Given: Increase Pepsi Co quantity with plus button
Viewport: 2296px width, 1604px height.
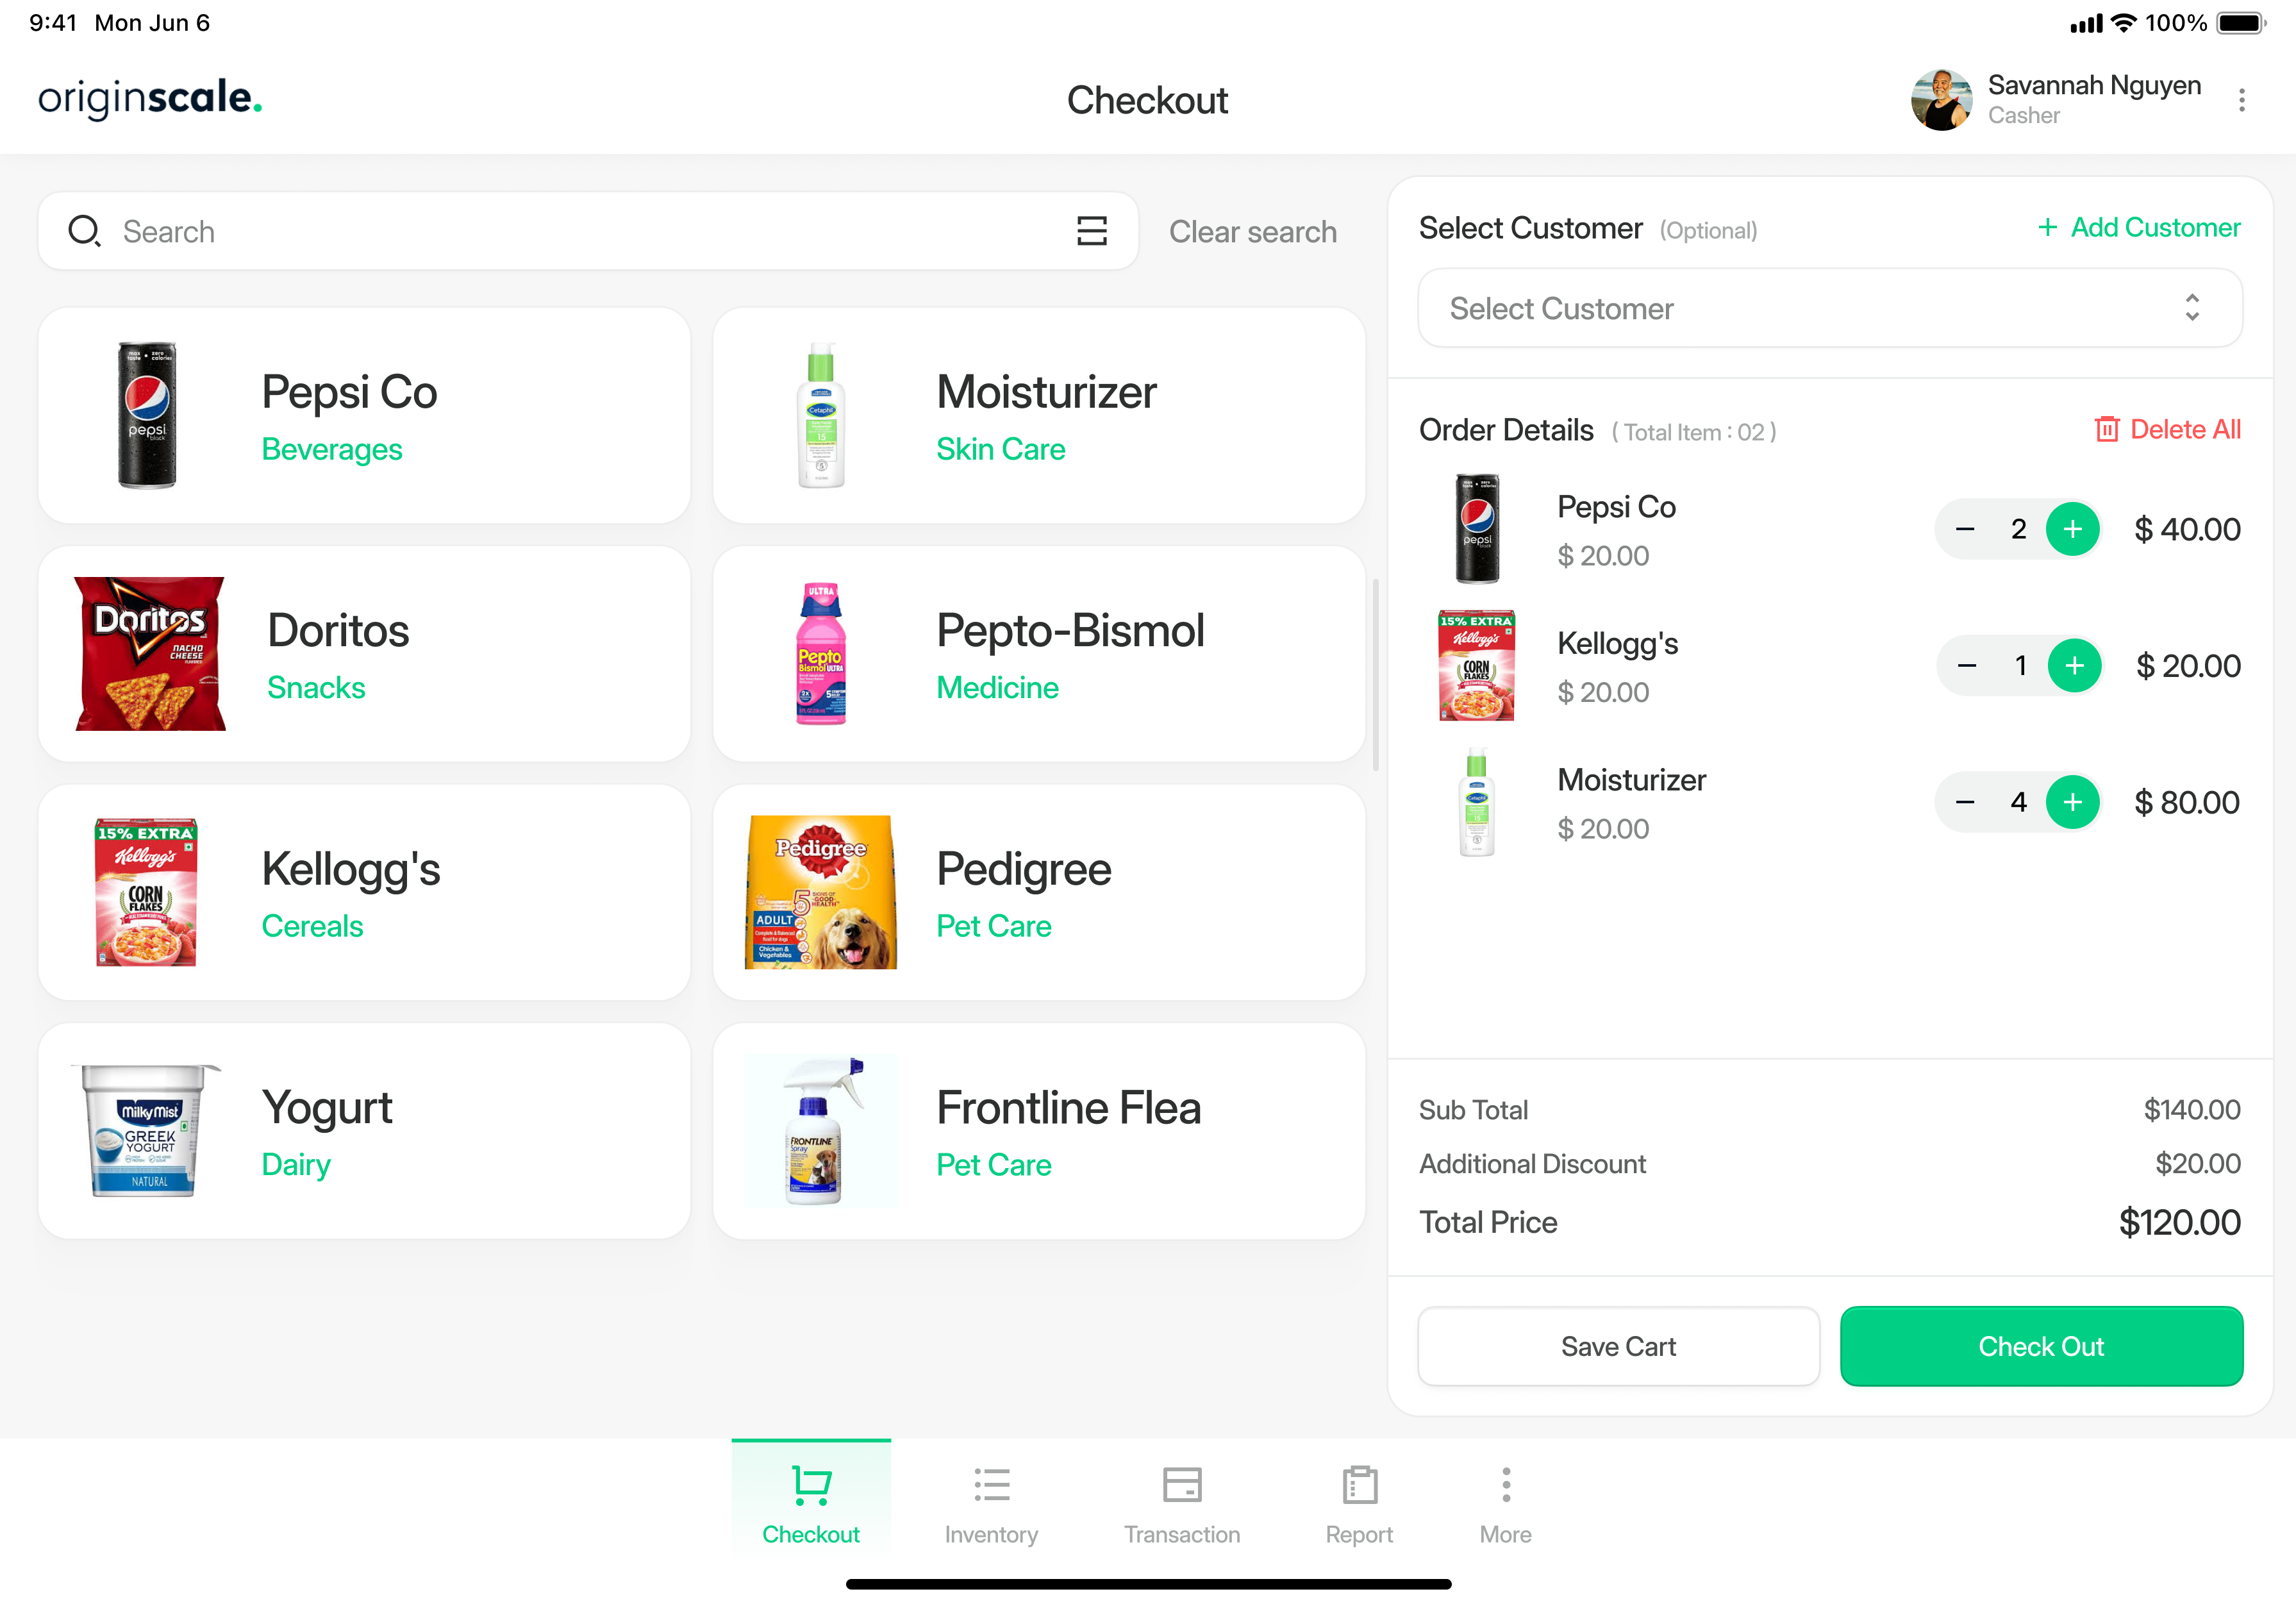Looking at the screenshot, I should tap(2072, 529).
